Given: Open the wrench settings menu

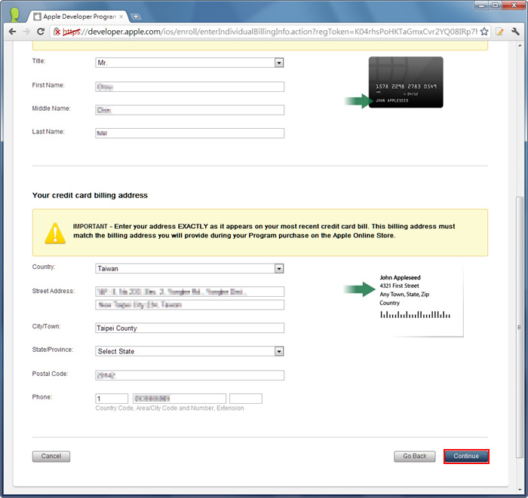Looking at the screenshot, I should [x=515, y=32].
